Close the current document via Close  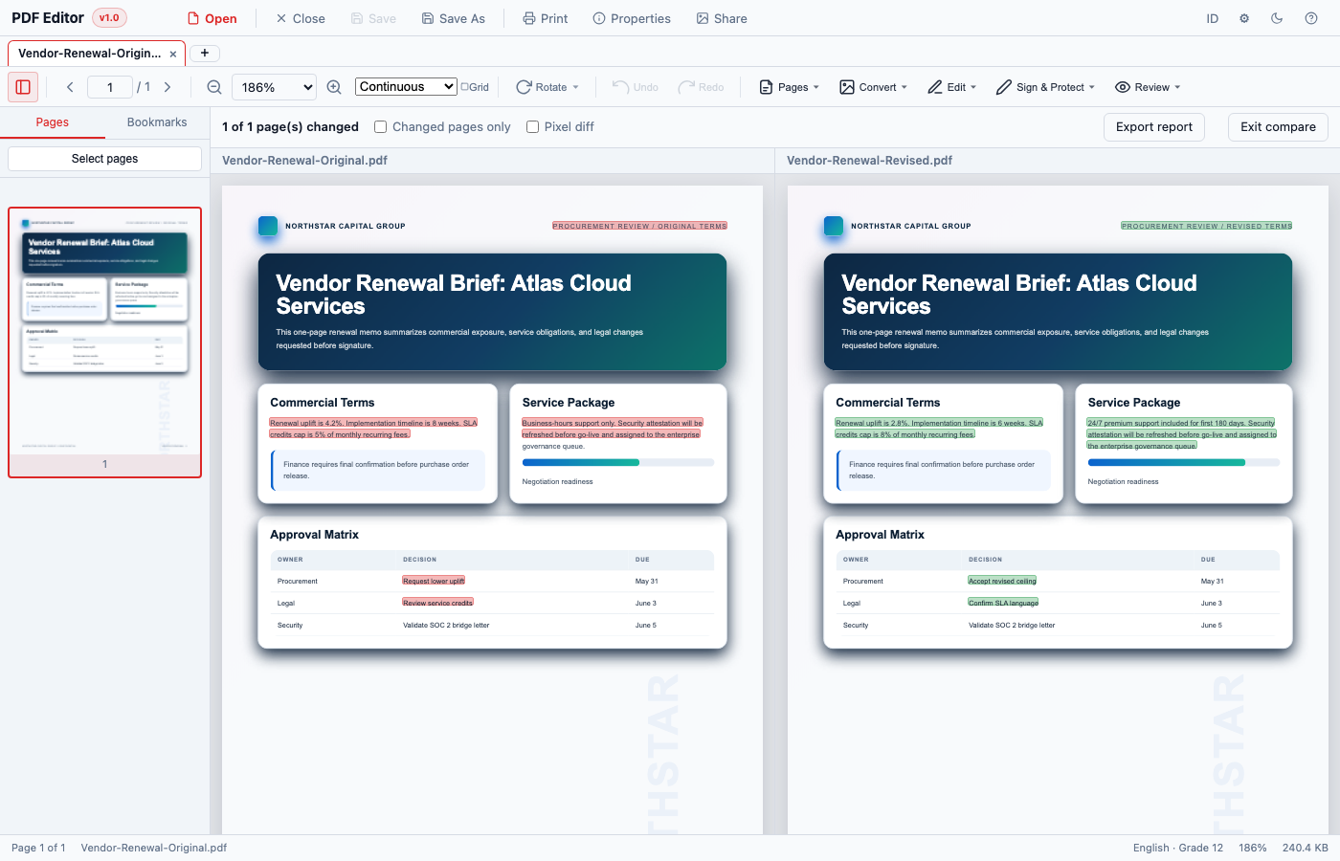(x=300, y=18)
